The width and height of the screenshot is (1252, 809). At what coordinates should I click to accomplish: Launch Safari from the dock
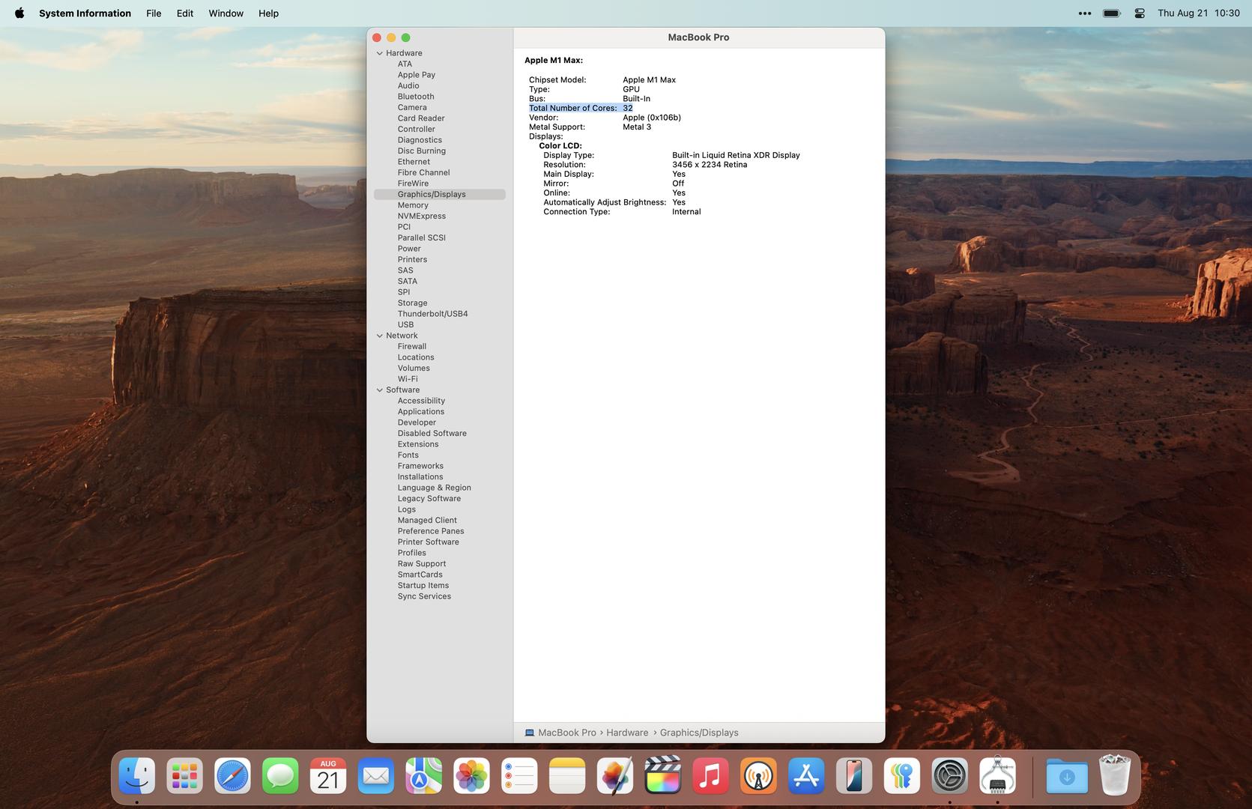(x=232, y=776)
